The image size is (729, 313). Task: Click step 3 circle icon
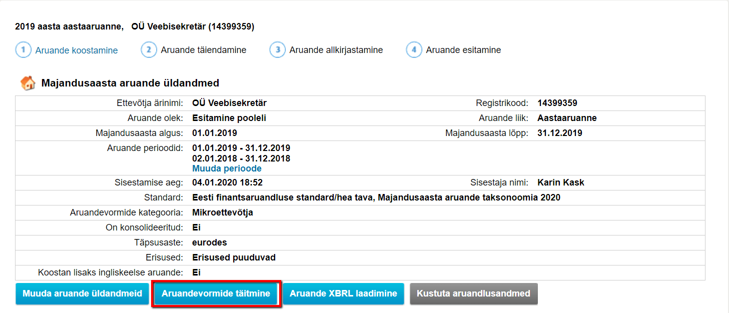tap(278, 50)
